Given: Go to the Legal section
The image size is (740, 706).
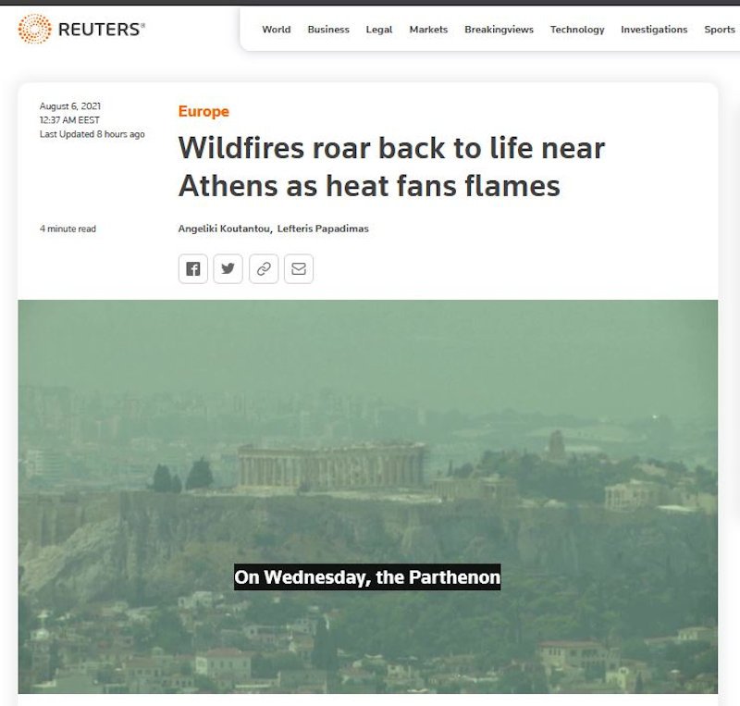Looking at the screenshot, I should pyautogui.click(x=379, y=30).
